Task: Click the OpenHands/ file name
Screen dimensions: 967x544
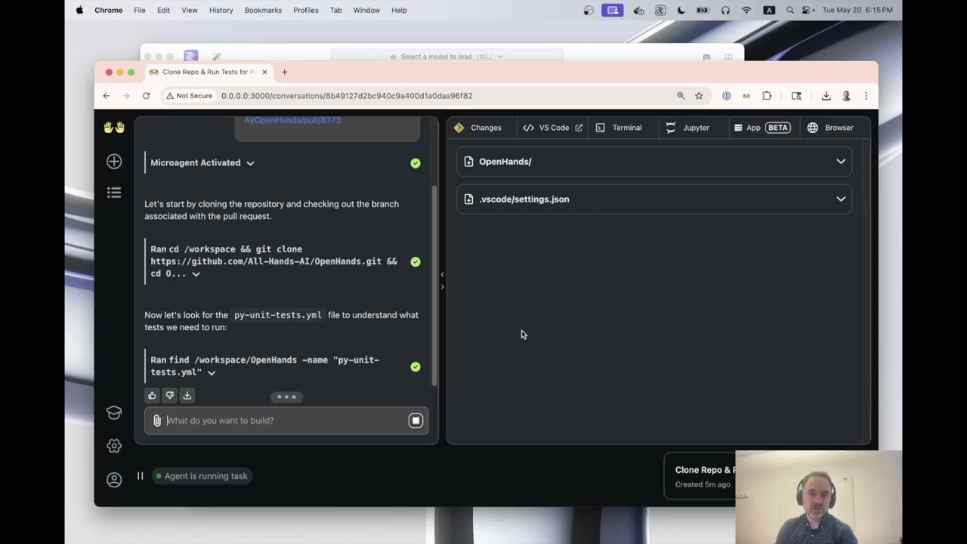Action: click(505, 162)
